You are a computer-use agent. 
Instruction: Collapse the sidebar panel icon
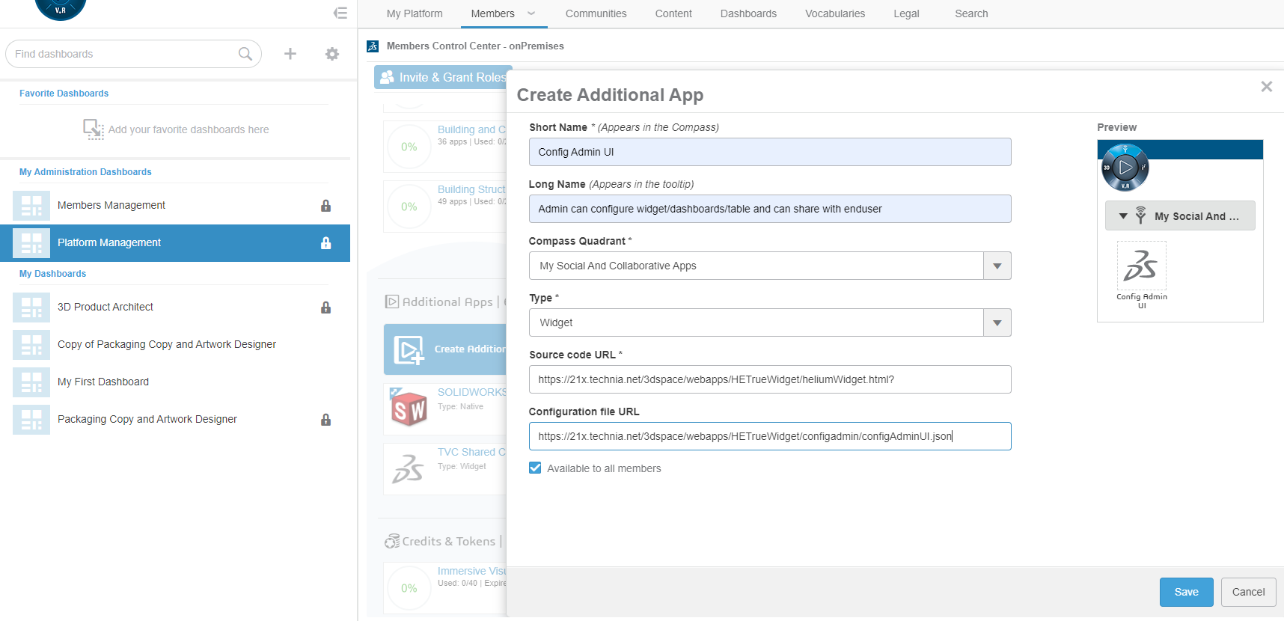click(340, 13)
